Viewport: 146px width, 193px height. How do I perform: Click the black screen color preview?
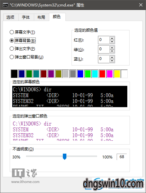[70, 96]
